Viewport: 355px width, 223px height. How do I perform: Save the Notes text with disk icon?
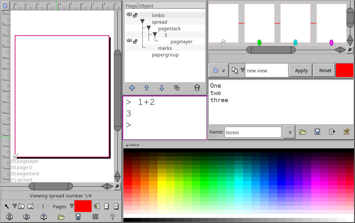(x=317, y=132)
